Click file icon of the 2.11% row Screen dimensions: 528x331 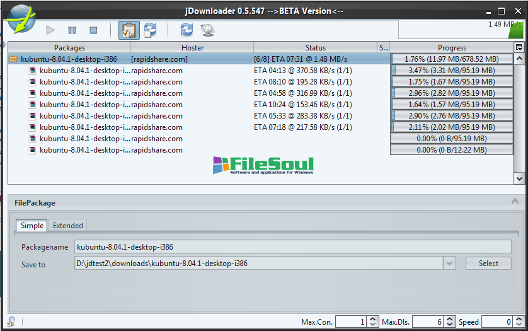point(32,127)
